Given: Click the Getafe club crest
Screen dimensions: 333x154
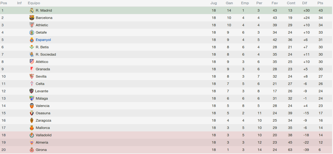Looking at the screenshot, I should 32,32.
